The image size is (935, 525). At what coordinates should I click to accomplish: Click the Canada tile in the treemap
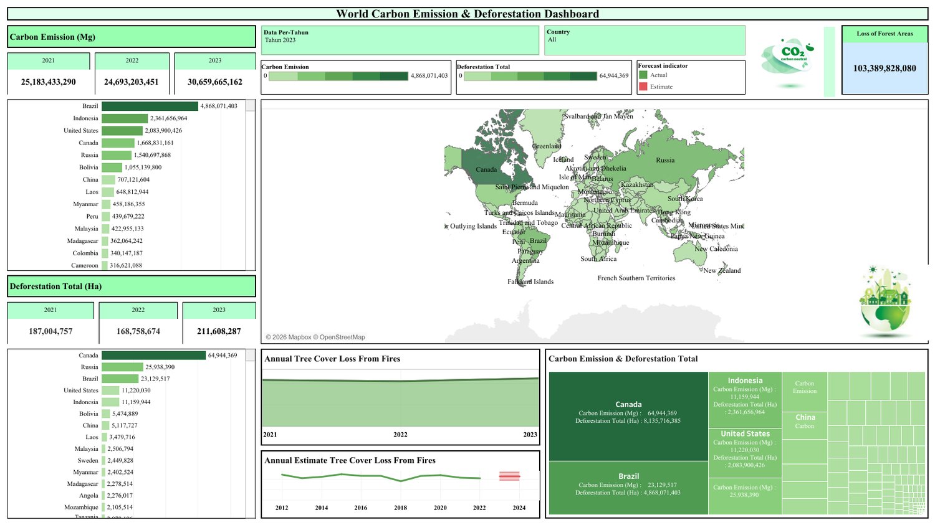628,417
